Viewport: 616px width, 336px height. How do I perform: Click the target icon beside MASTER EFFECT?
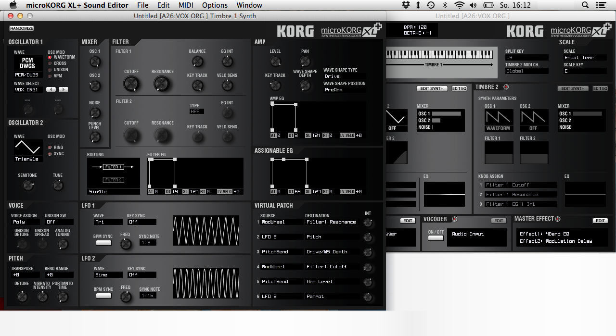coord(558,219)
